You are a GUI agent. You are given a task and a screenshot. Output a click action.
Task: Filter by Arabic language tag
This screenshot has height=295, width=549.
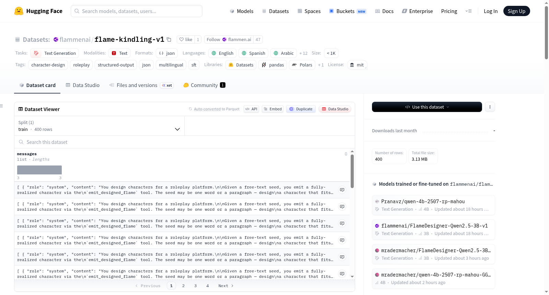click(x=283, y=53)
